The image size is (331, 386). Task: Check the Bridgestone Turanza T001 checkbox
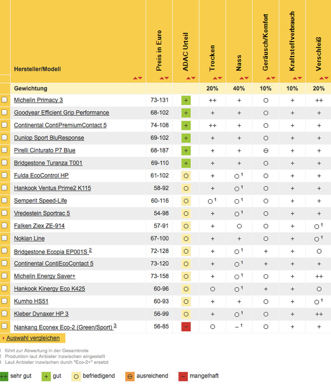pyautogui.click(x=4, y=162)
